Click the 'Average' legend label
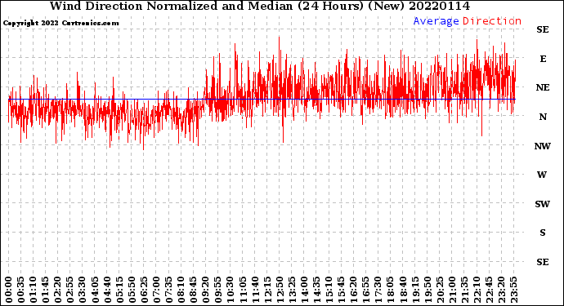564x306 pixels. [x=436, y=21]
